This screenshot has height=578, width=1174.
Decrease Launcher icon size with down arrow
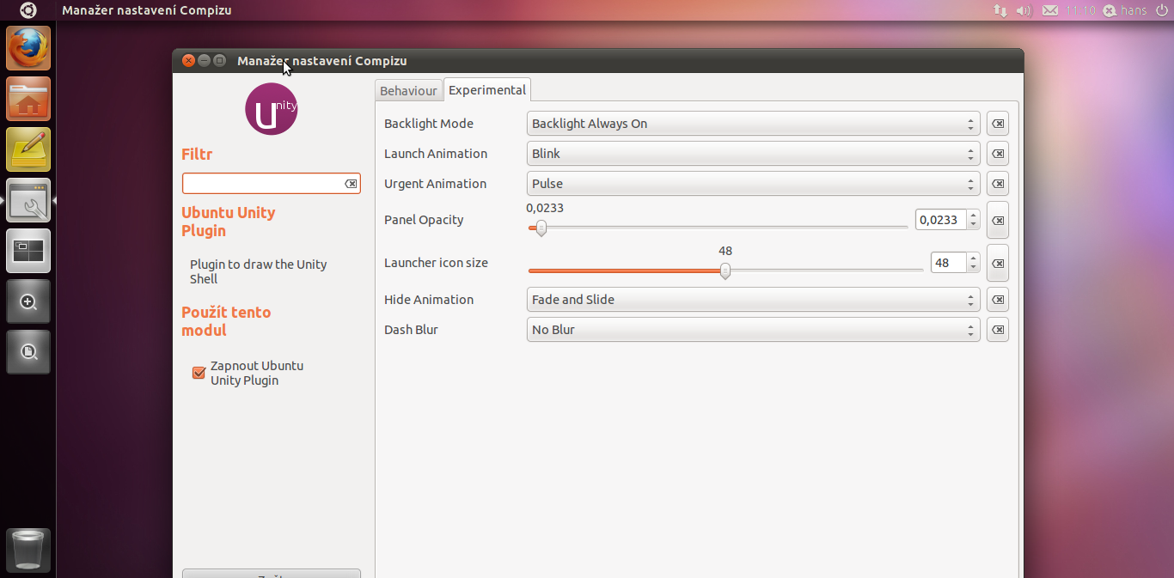pyautogui.click(x=973, y=268)
